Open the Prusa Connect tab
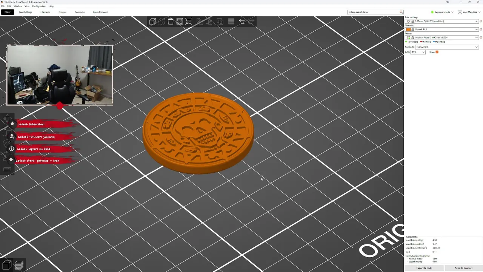483x272 pixels. (x=100, y=12)
